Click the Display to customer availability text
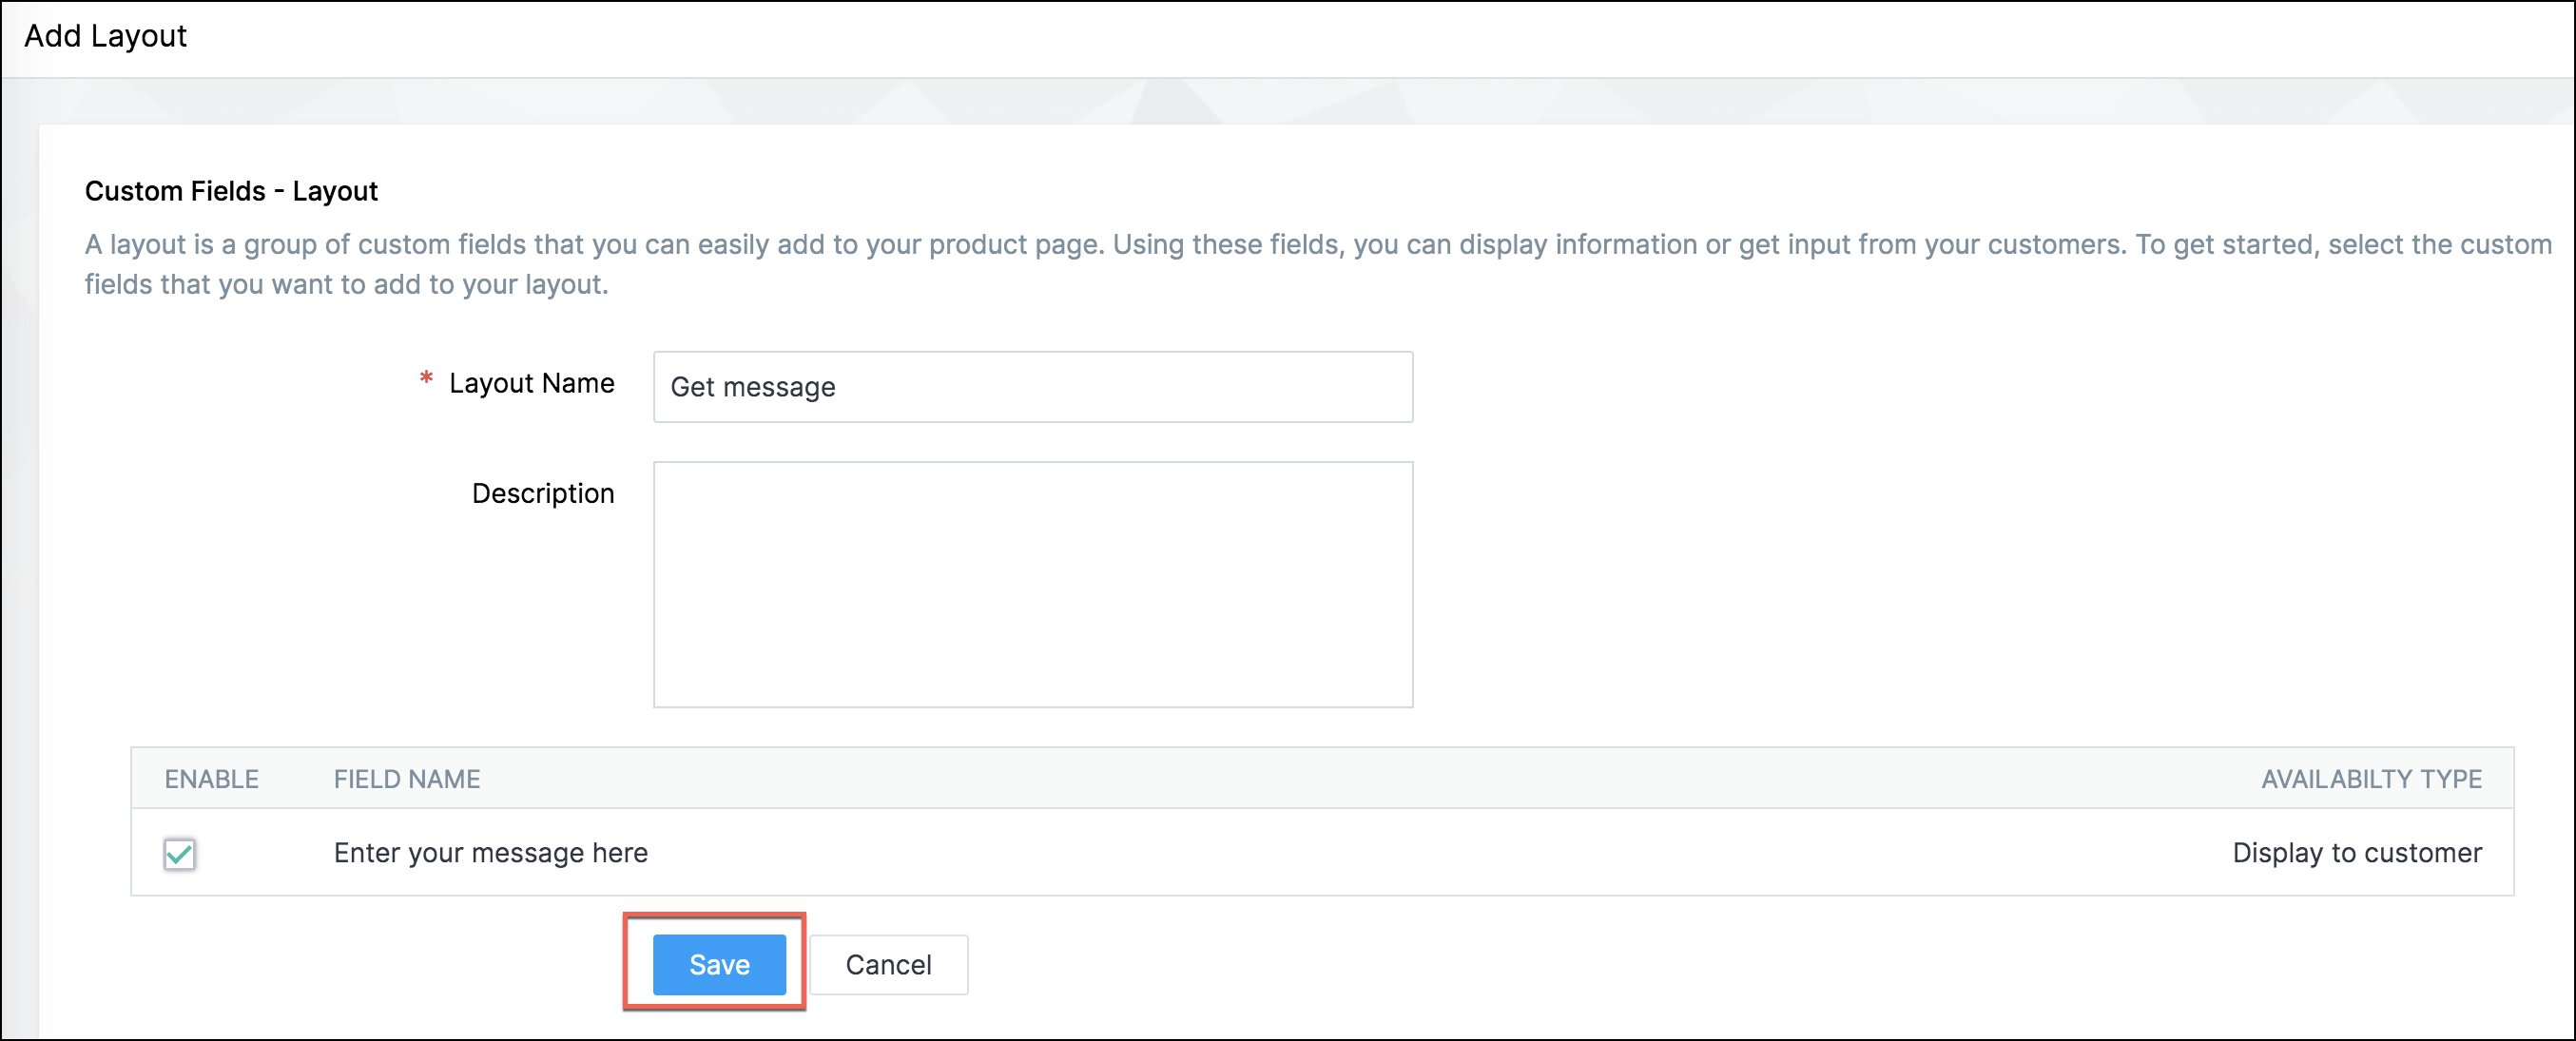The width and height of the screenshot is (2576, 1041). tap(2356, 852)
